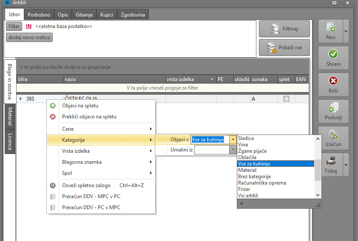Click the red Briši delete icon
The image size is (358, 241).
(x=333, y=81)
